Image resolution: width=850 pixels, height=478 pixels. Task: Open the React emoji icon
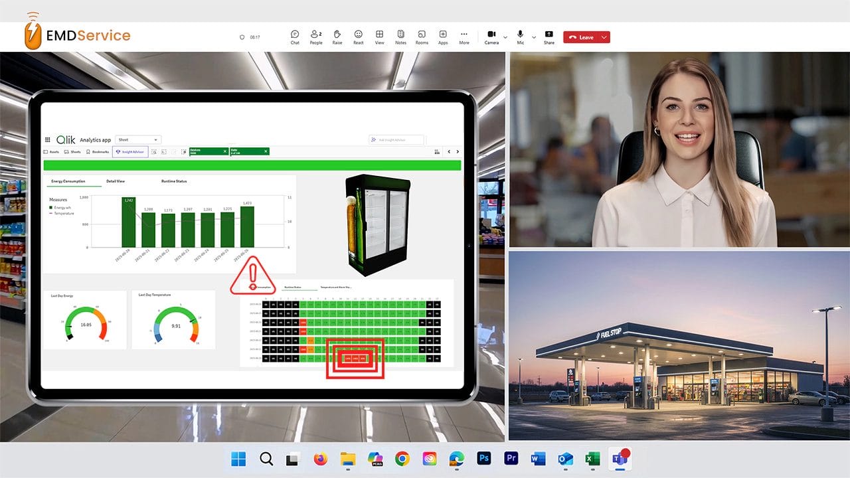coord(358,35)
